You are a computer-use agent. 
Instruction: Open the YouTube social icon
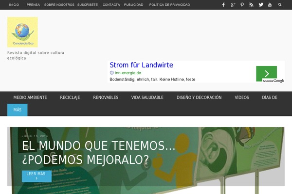click(x=270, y=5)
